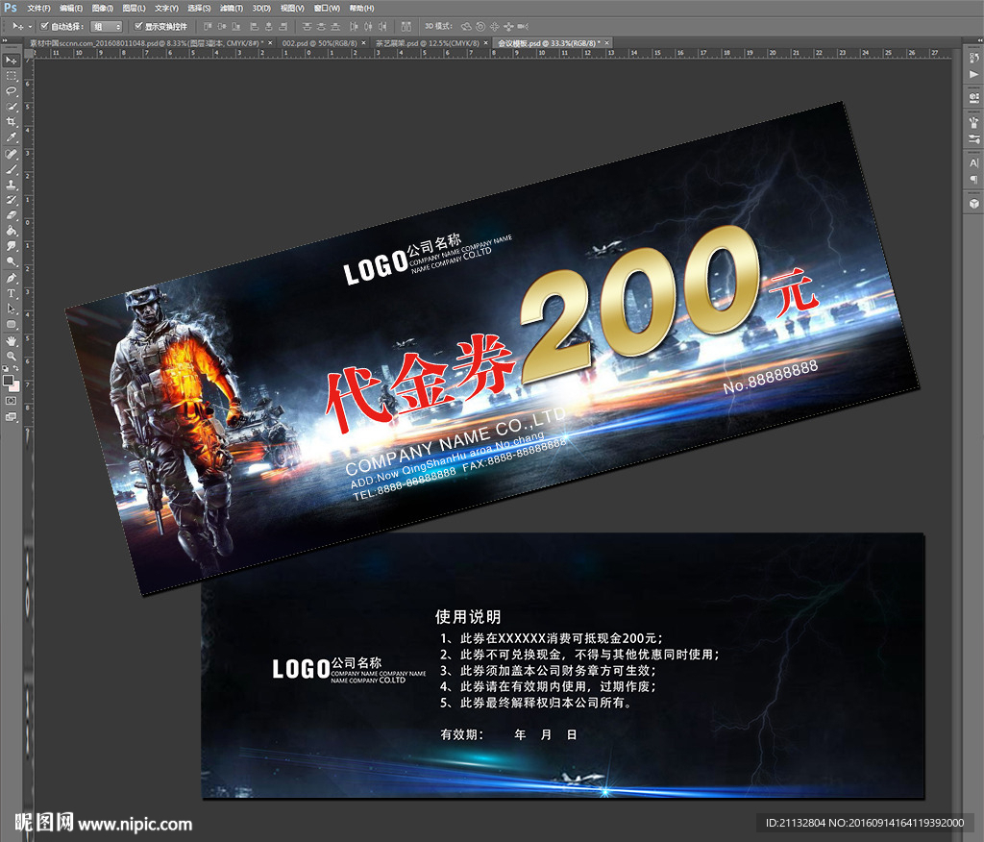Viewport: 984px width, 842px height.
Task: Open the 3D panel cube icon
Action: [x=974, y=204]
